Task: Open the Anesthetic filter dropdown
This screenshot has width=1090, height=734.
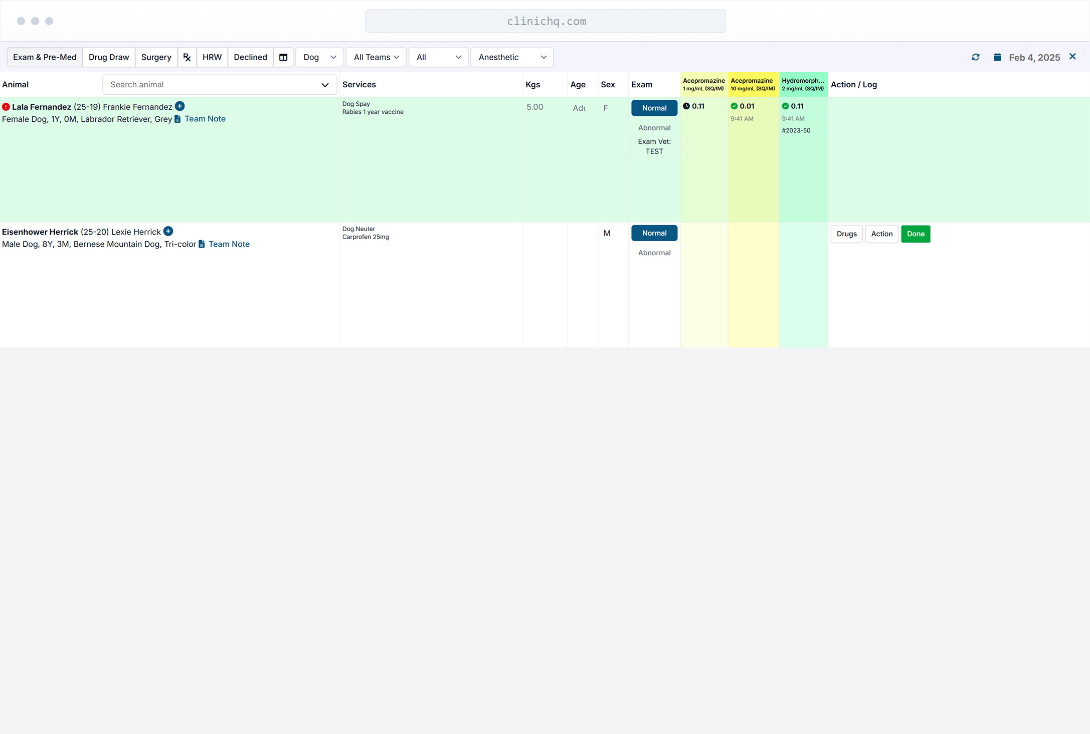Action: click(512, 57)
